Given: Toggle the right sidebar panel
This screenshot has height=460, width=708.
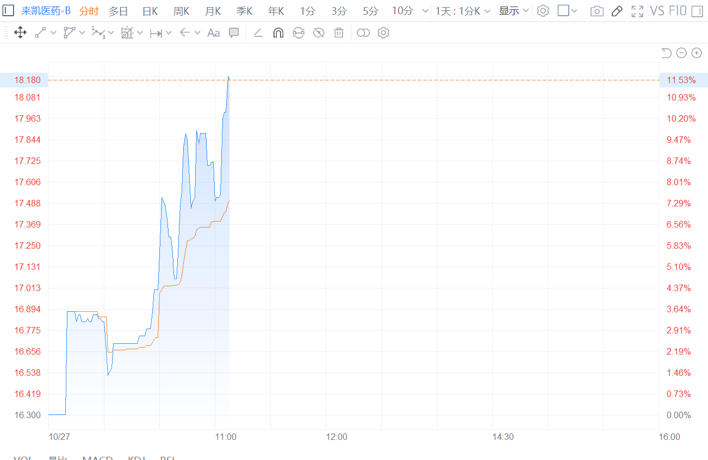Looking at the screenshot, I should pos(697,11).
